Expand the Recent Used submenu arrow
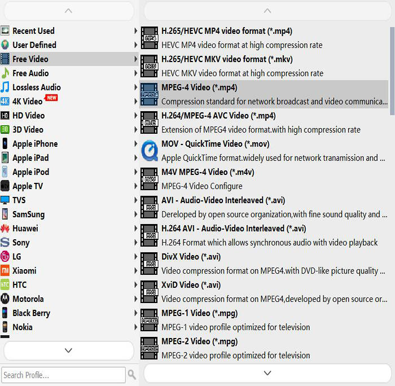The image size is (395, 386). [x=136, y=30]
